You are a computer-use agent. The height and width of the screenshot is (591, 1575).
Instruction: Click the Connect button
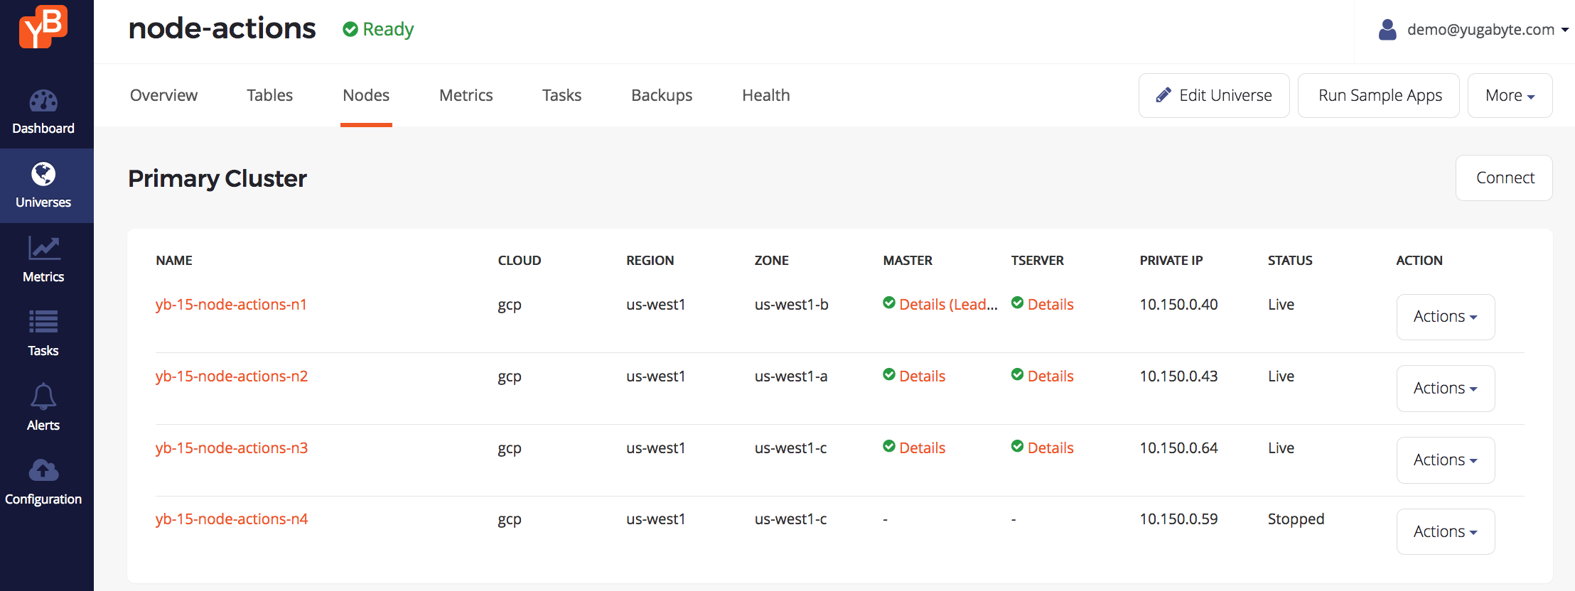1504,178
